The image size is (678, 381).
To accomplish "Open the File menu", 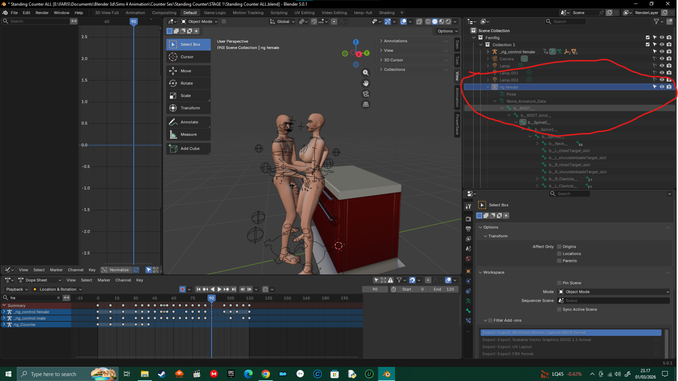I will coord(14,13).
